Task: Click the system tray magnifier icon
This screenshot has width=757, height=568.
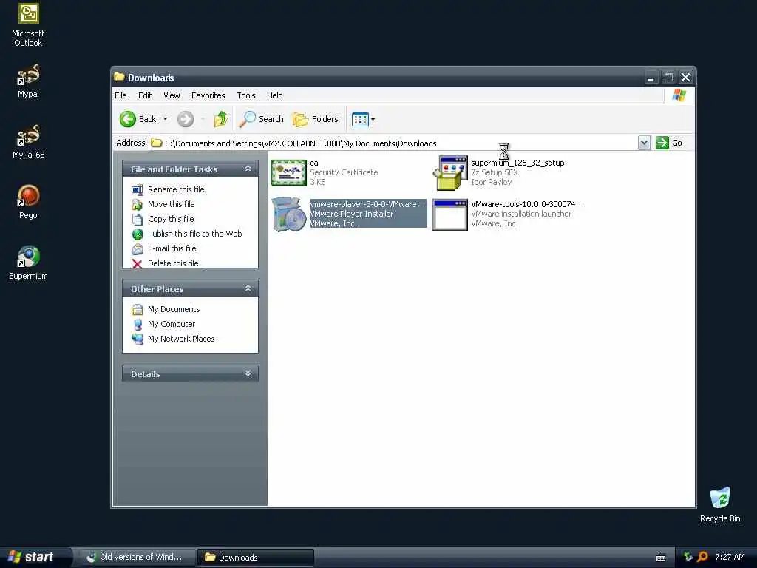Action: tap(702, 557)
